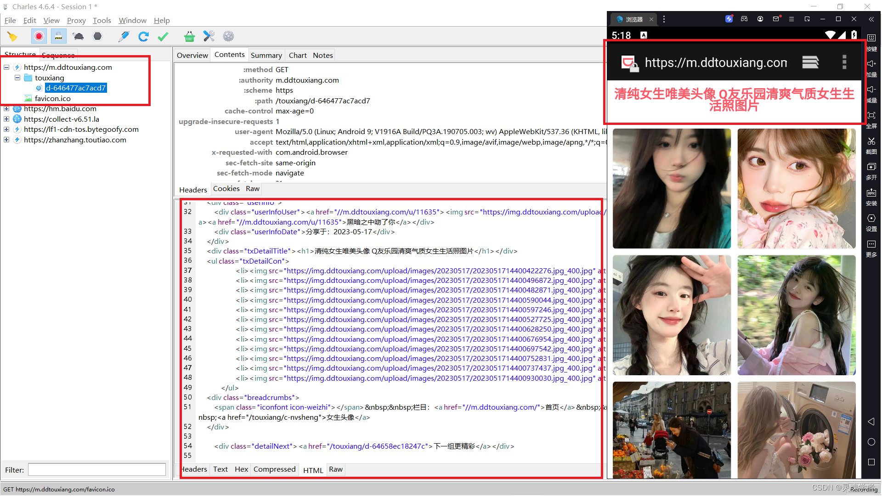Image resolution: width=882 pixels, height=496 pixels.
Task: Open the Proxy menu
Action: pos(76,20)
